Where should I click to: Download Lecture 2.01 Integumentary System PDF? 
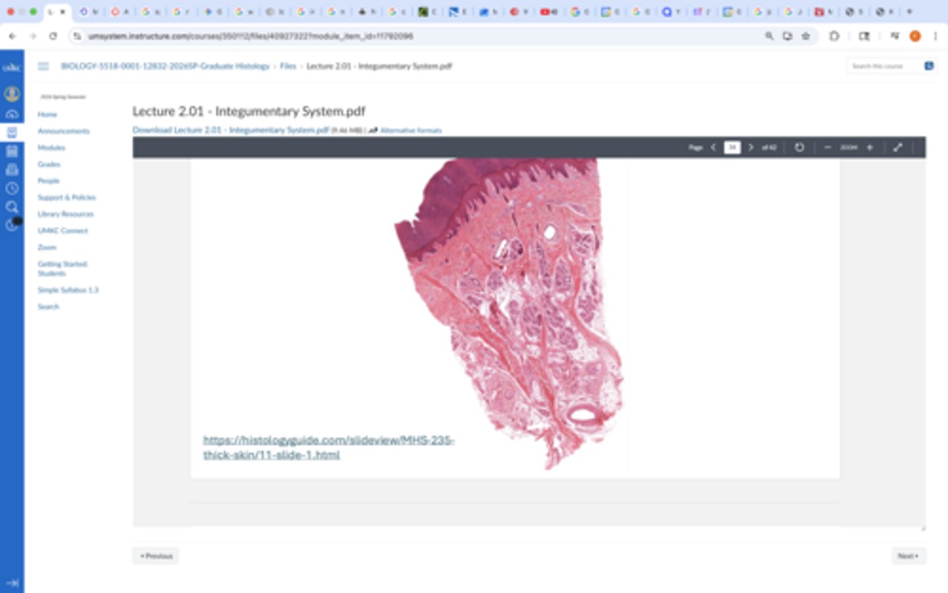coord(230,130)
